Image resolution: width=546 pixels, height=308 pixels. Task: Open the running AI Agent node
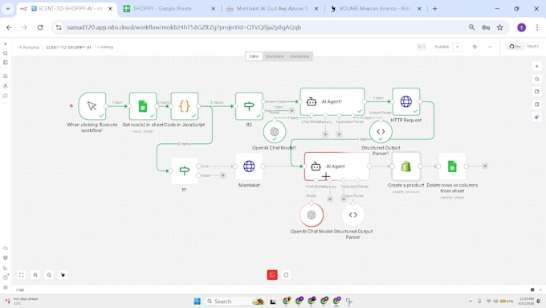(x=336, y=166)
